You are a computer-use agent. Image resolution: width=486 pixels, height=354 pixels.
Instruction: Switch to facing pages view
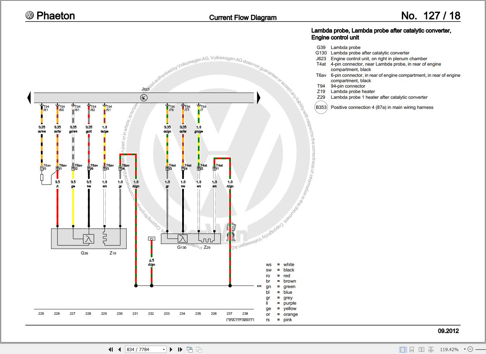[421, 349]
